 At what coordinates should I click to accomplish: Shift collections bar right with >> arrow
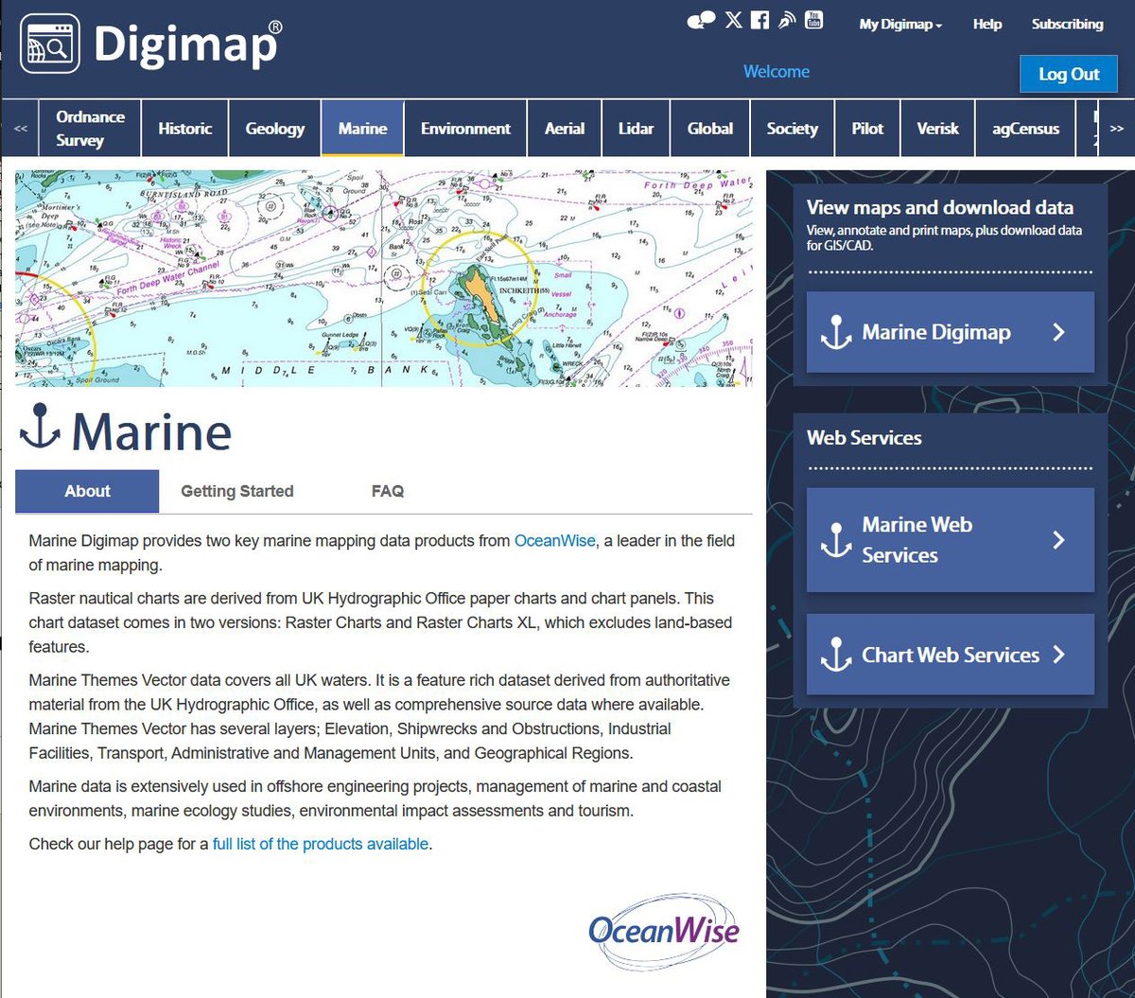(1116, 129)
